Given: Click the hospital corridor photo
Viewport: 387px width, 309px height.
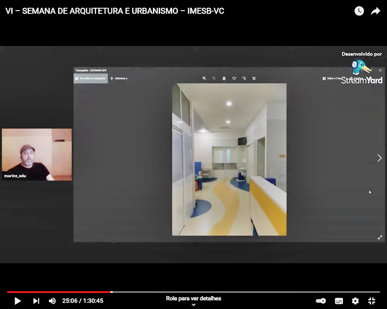Looking at the screenshot, I should tap(229, 159).
